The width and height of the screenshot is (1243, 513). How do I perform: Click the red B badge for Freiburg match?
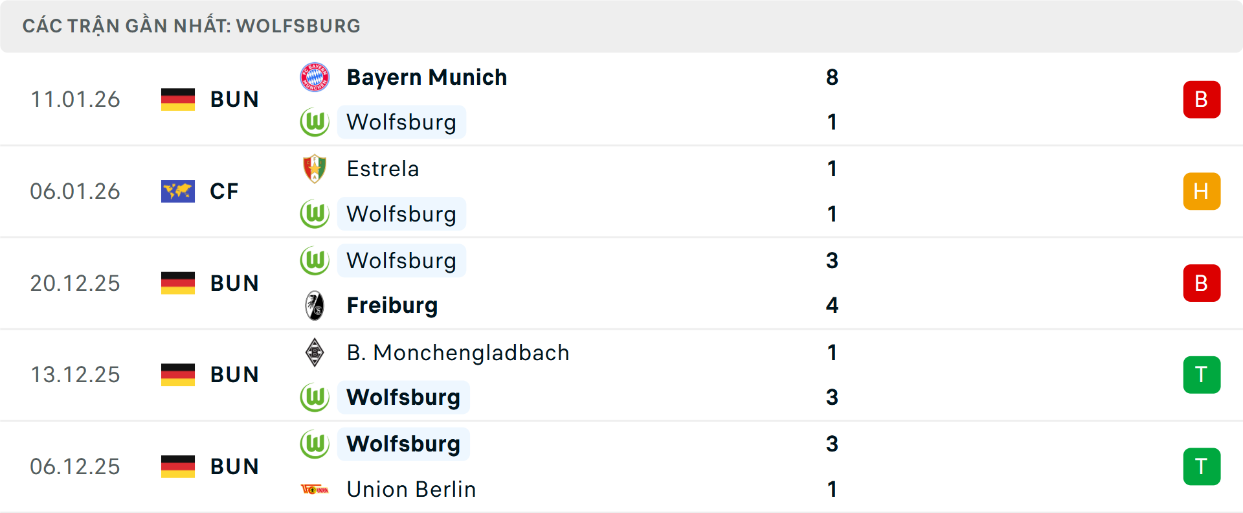tap(1202, 283)
